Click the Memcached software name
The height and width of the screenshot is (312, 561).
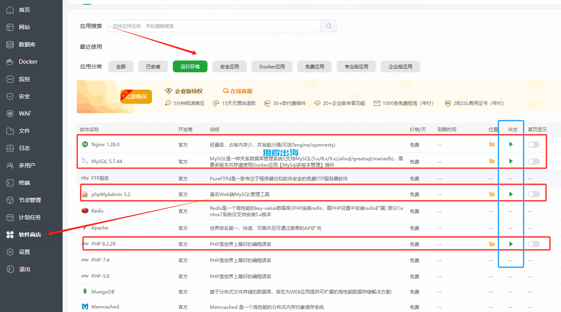(x=105, y=306)
